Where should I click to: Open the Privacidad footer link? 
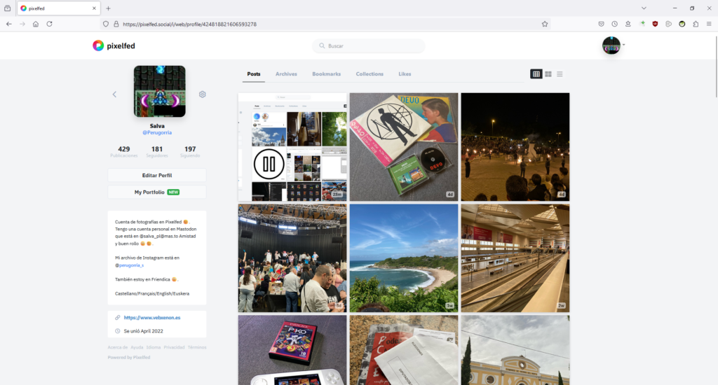tap(174, 347)
